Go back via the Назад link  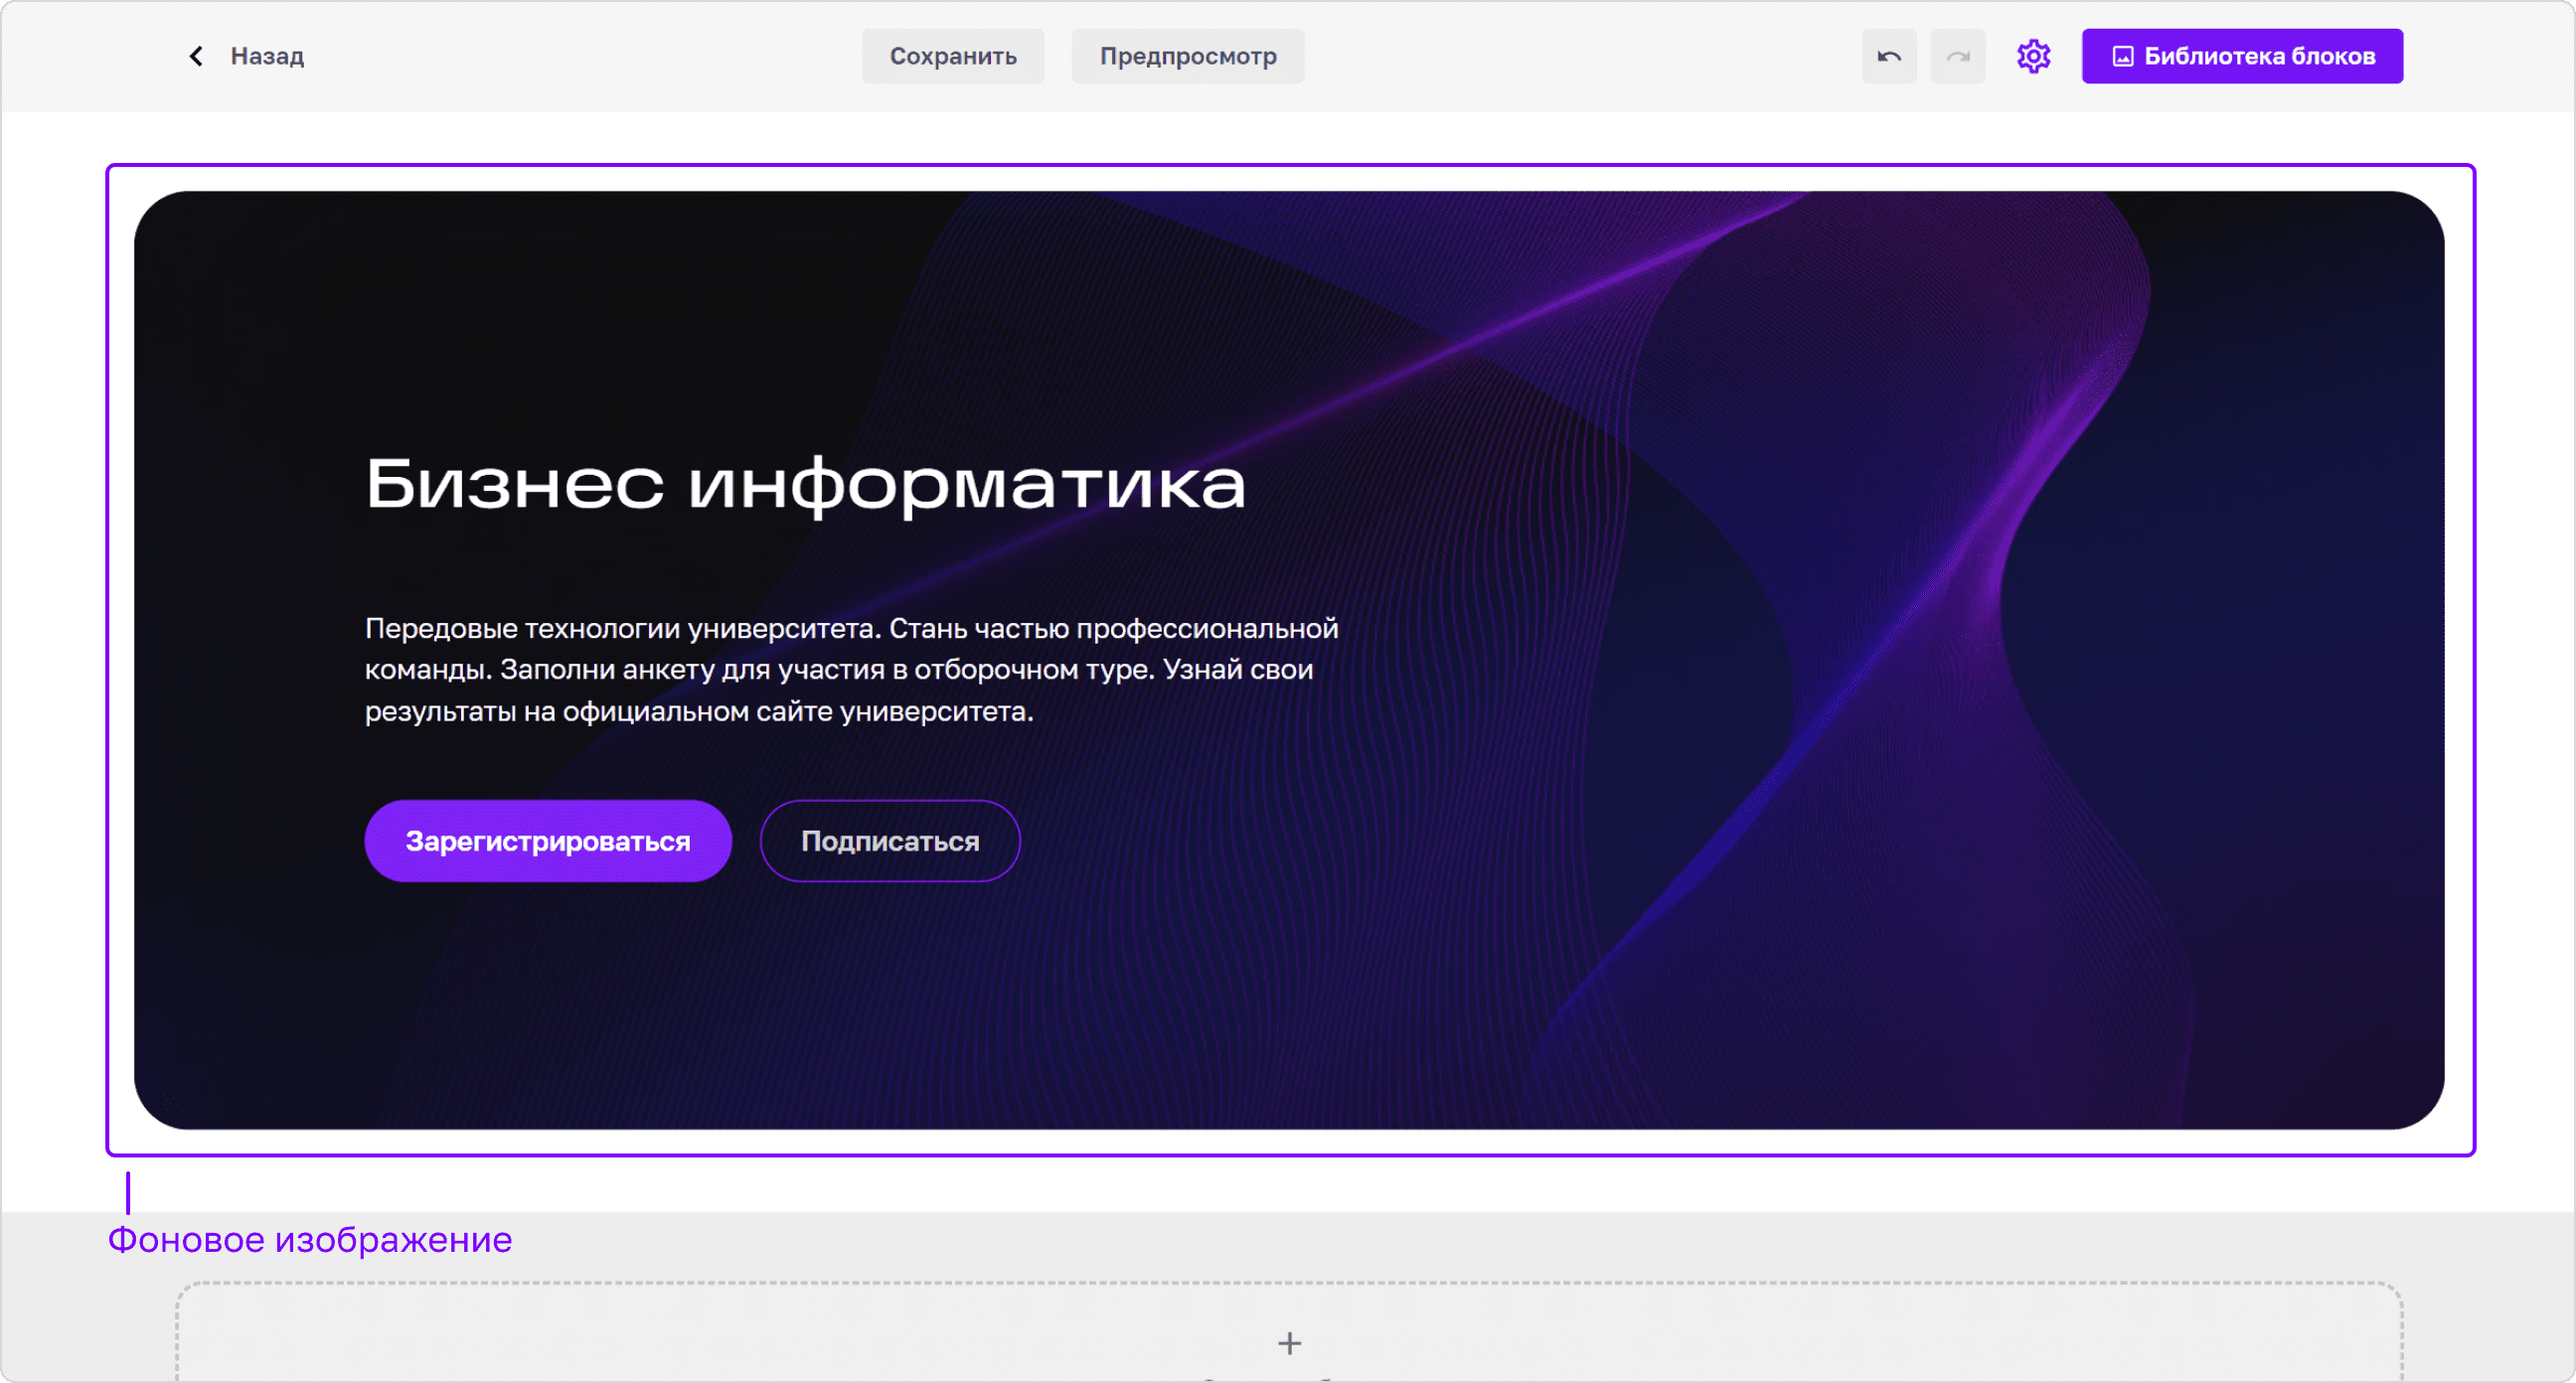[267, 56]
